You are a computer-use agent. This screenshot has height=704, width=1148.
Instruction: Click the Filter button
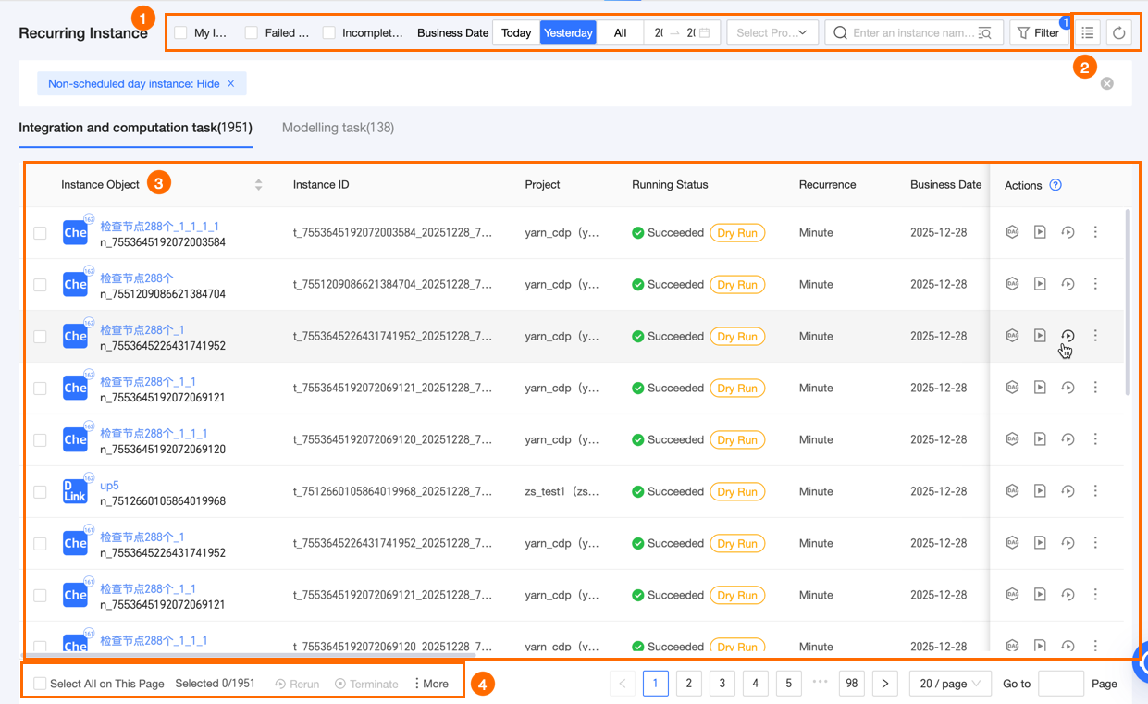click(x=1038, y=33)
